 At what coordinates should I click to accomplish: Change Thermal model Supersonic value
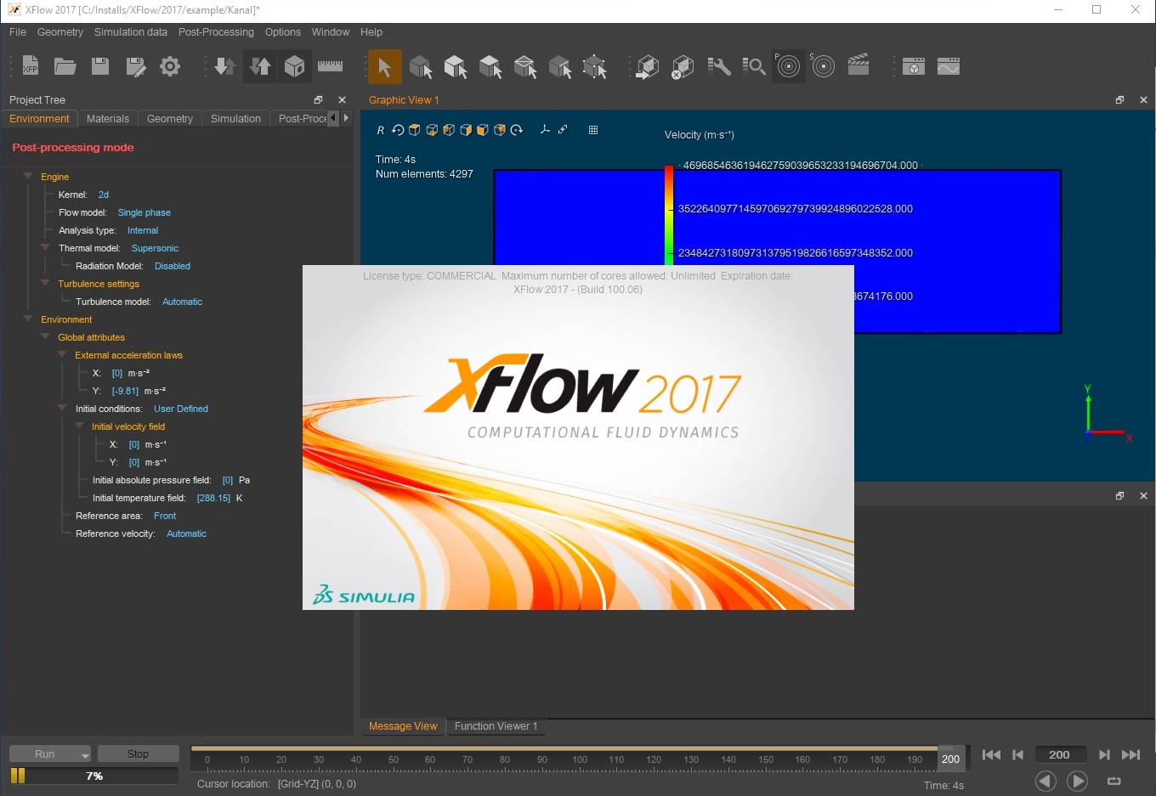pyautogui.click(x=155, y=248)
